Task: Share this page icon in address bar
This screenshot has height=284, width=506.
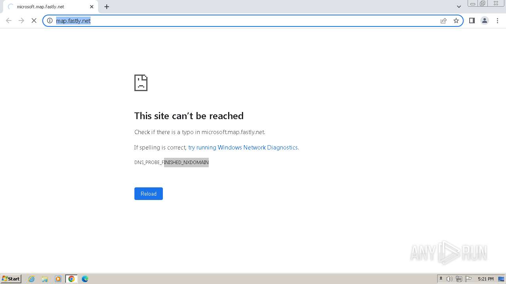Action: 444,21
